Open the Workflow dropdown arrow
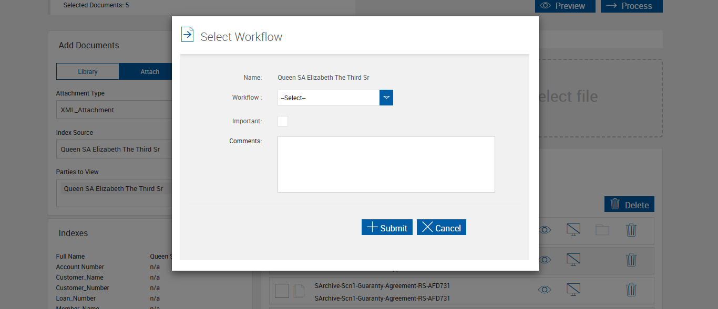718x309 pixels. click(x=386, y=98)
